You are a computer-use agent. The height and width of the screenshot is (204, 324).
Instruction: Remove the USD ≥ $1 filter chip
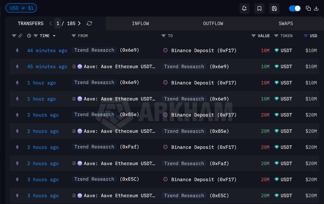pos(21,8)
